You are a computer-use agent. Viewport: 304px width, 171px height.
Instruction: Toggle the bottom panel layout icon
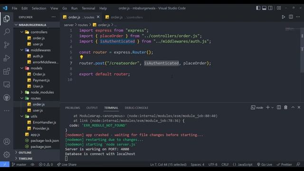click(x=264, y=8)
